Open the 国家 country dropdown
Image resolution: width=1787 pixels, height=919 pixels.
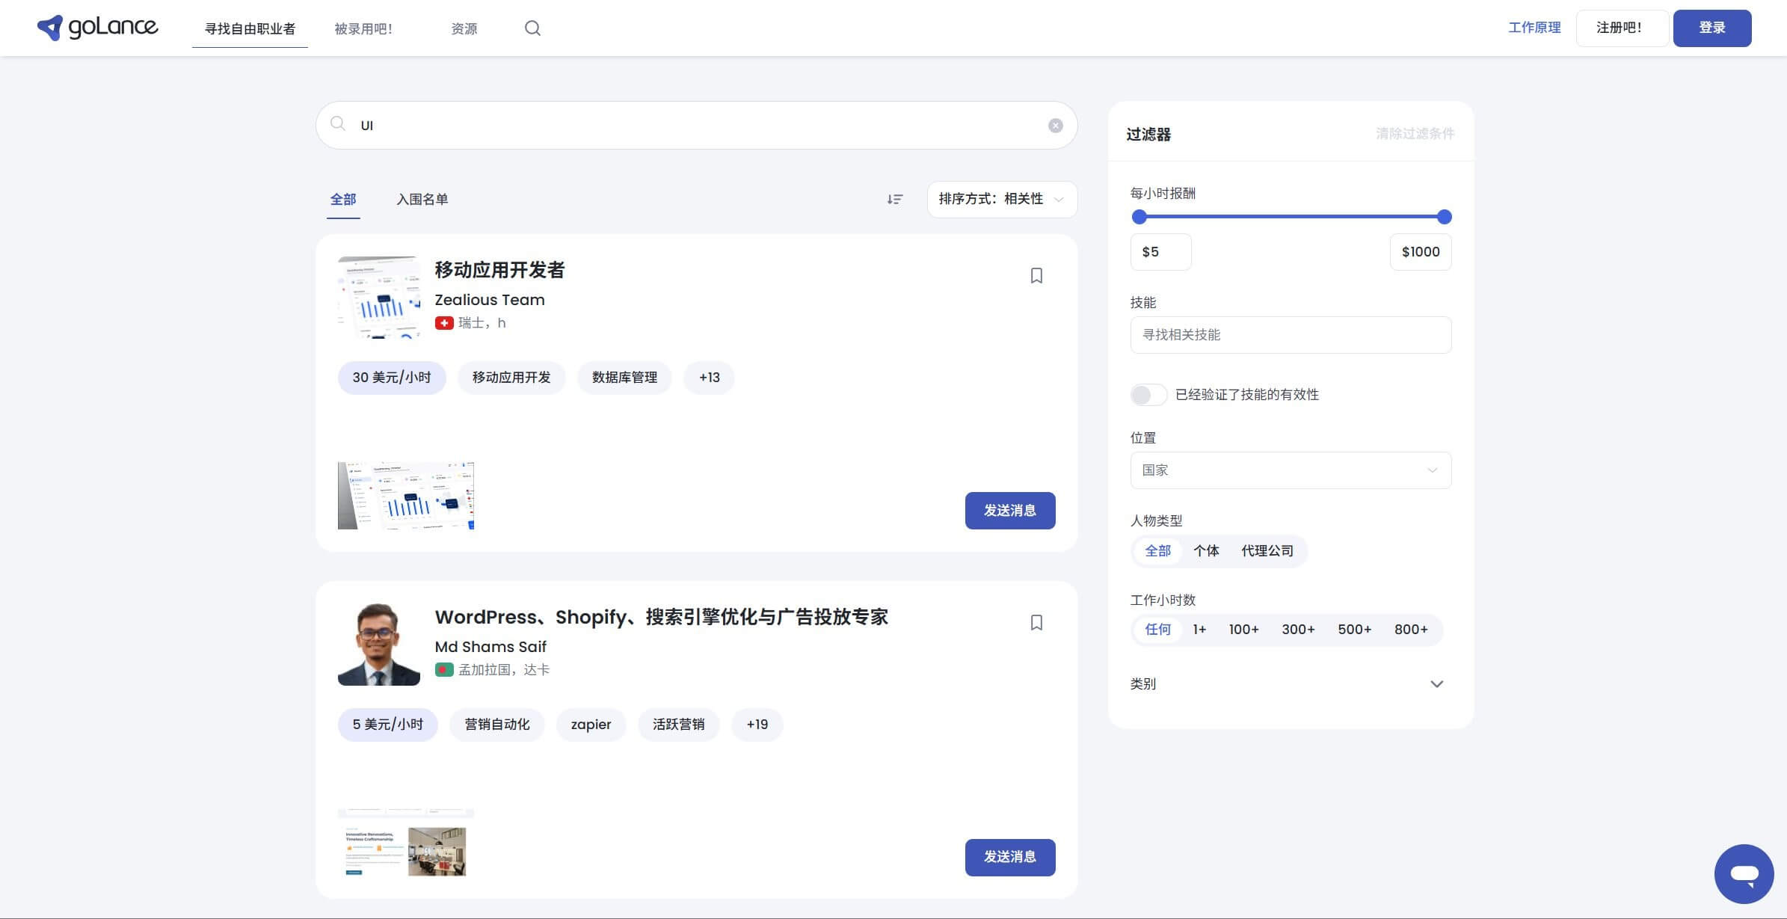tap(1291, 470)
